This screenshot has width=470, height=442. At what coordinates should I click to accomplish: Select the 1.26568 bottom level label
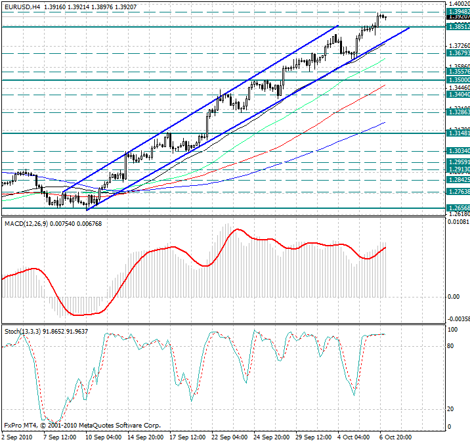[x=458, y=208]
